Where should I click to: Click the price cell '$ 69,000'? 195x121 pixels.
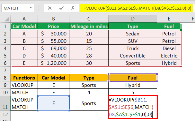pyautogui.click(x=53, y=48)
